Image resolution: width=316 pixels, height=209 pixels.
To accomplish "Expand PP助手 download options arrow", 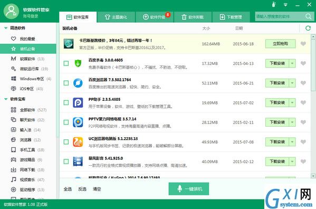I will pos(292,102).
